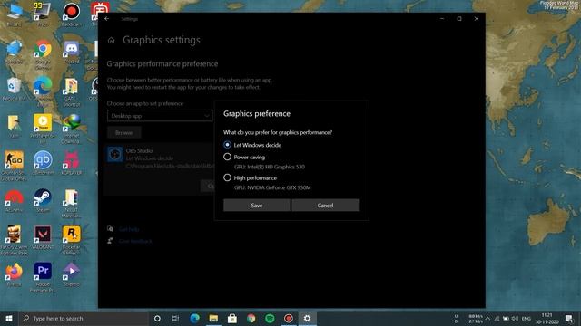Open Google Chrome desktop shortcut
This screenshot has width=581, height=326.
(43, 53)
